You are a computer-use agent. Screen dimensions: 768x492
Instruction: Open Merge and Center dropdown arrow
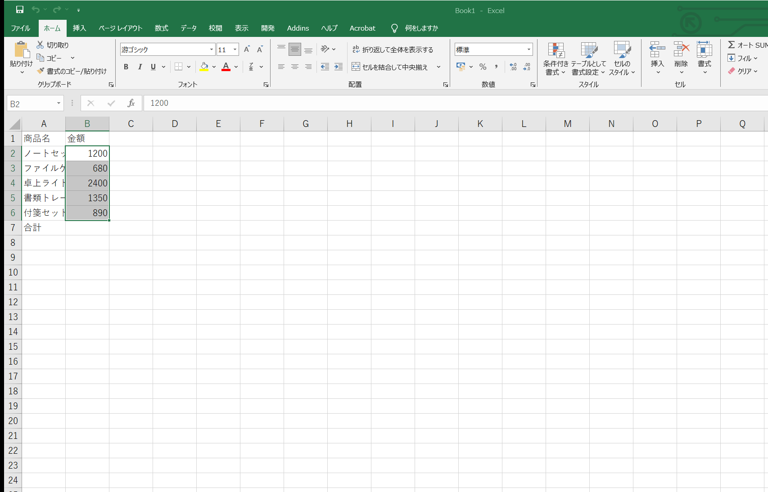(438, 67)
